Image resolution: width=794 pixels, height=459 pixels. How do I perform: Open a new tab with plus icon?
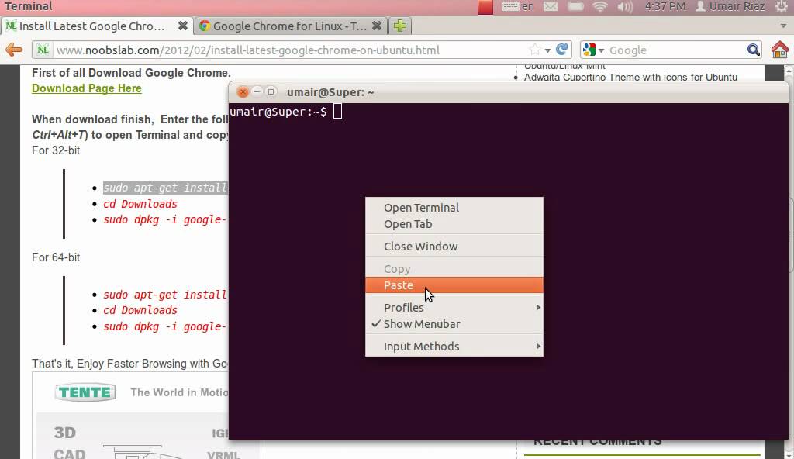click(x=400, y=26)
